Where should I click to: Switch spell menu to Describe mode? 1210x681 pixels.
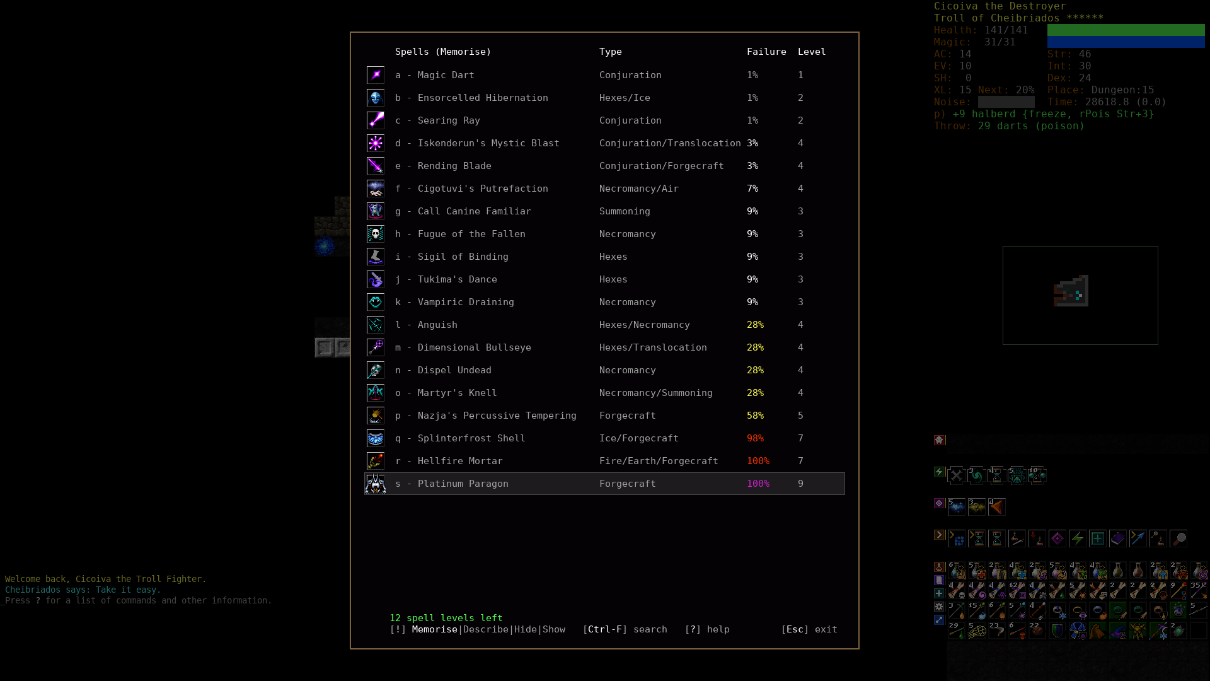coord(485,629)
